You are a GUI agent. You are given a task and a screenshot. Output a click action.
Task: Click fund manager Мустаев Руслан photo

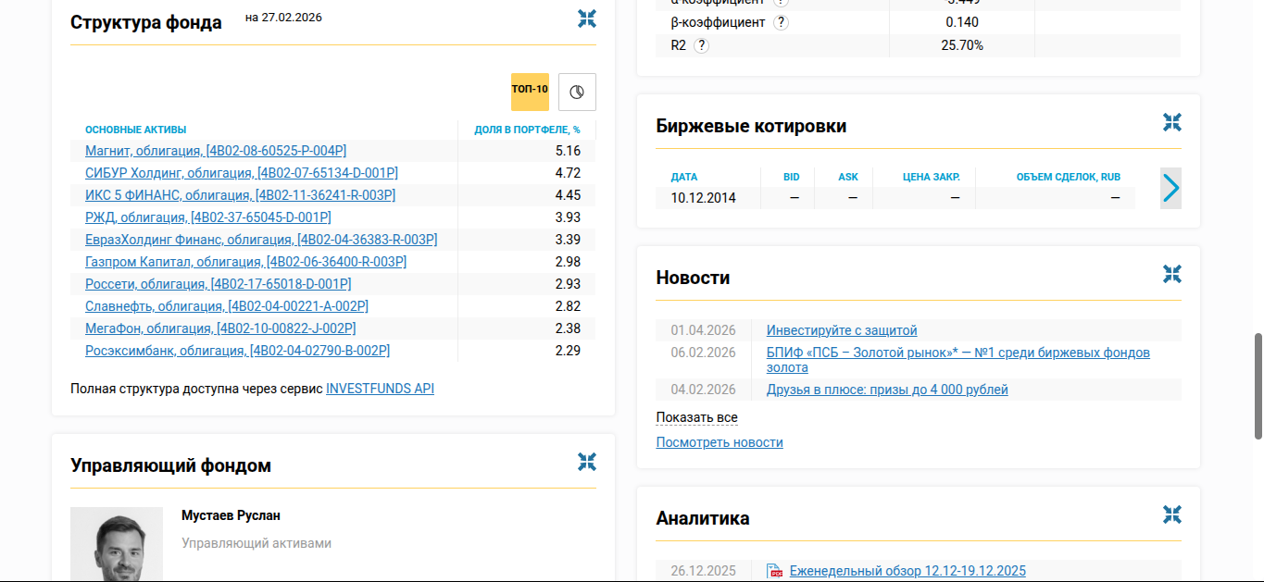coord(117,544)
